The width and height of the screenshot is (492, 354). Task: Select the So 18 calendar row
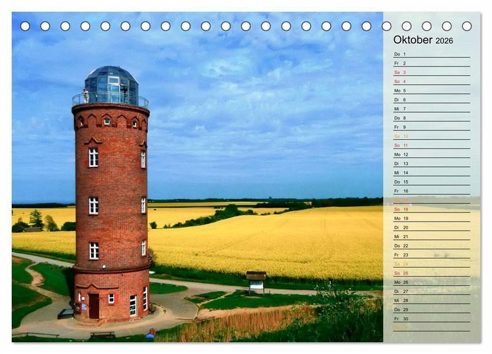(x=431, y=209)
